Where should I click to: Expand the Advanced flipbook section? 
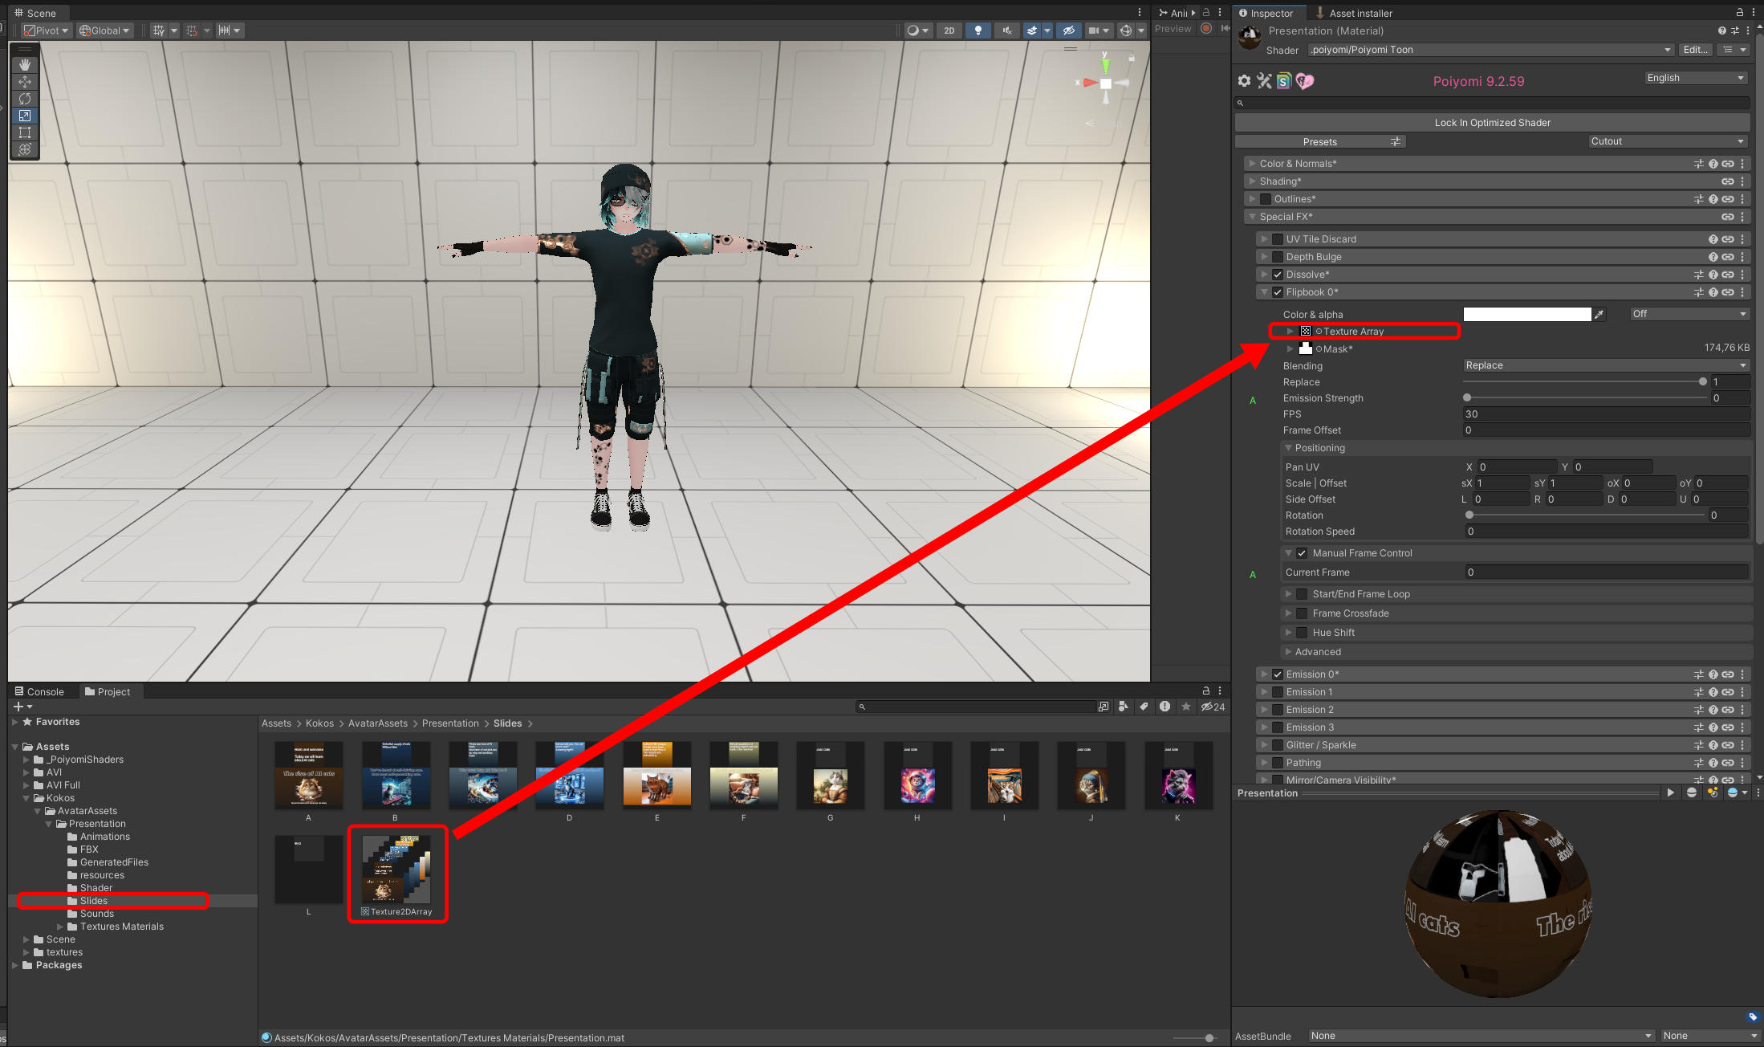pyautogui.click(x=1288, y=652)
